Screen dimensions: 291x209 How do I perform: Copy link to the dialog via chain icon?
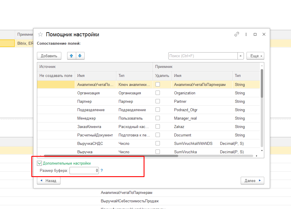tap(237, 34)
